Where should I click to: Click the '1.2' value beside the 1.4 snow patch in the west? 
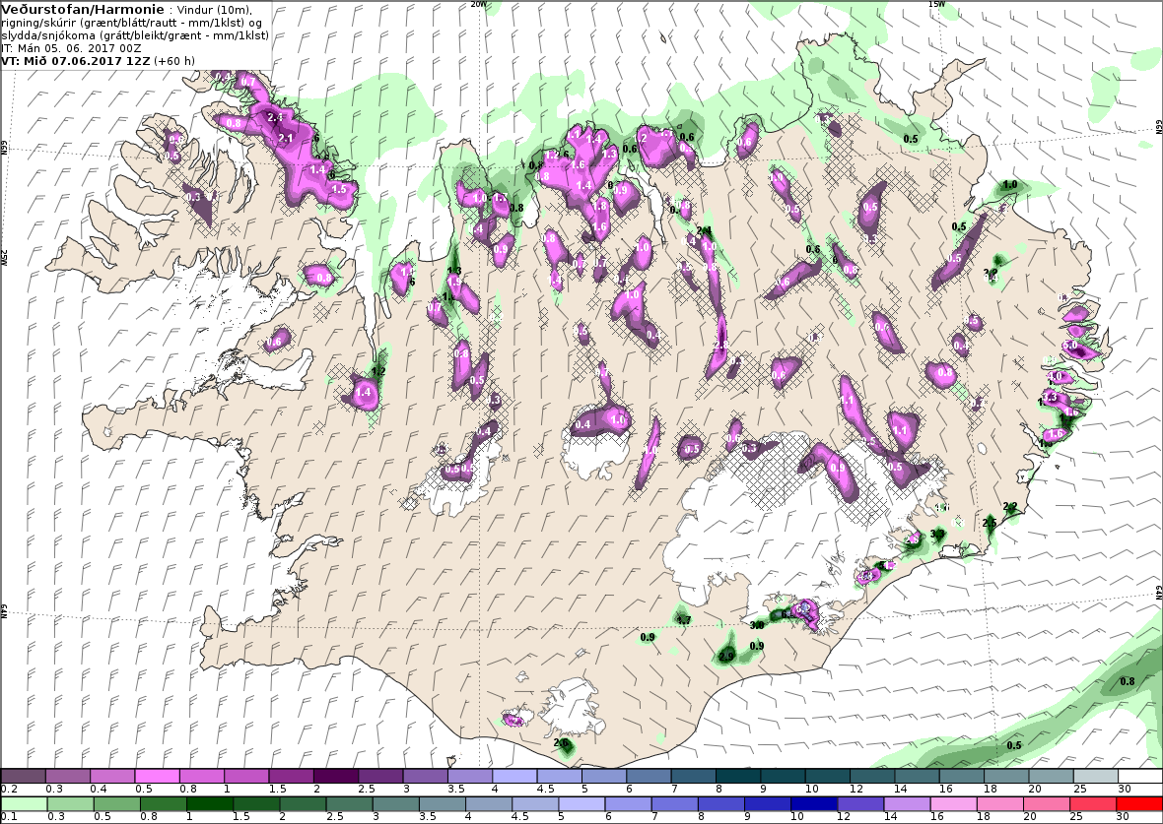point(378,371)
